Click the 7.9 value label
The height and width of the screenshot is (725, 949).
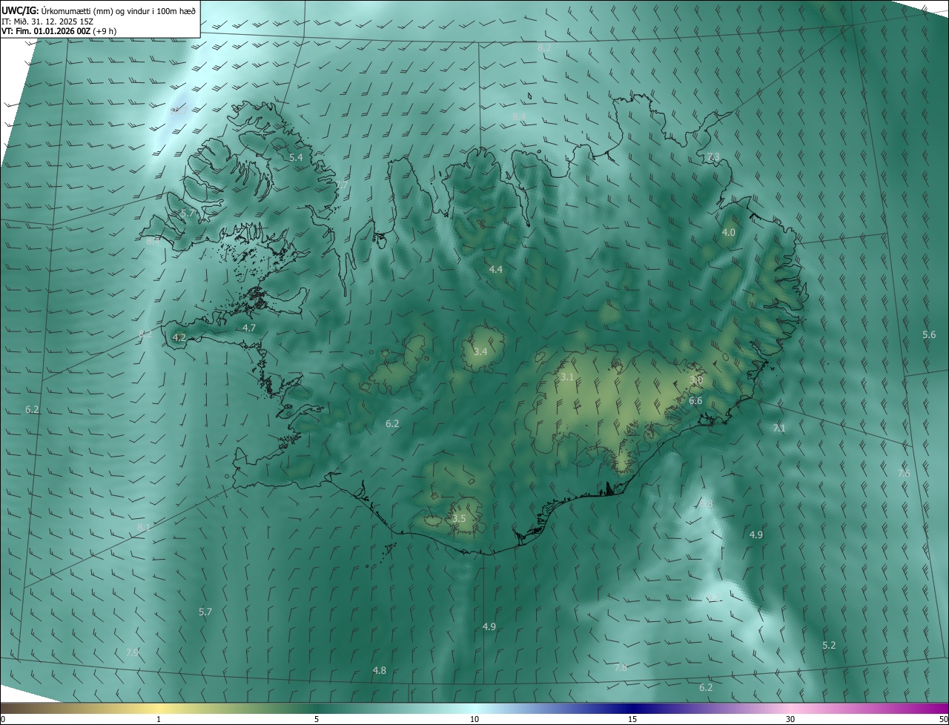click(131, 652)
